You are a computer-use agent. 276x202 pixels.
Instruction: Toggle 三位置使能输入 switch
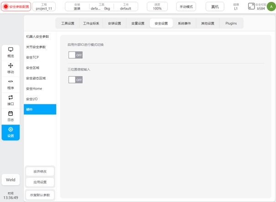point(75,80)
